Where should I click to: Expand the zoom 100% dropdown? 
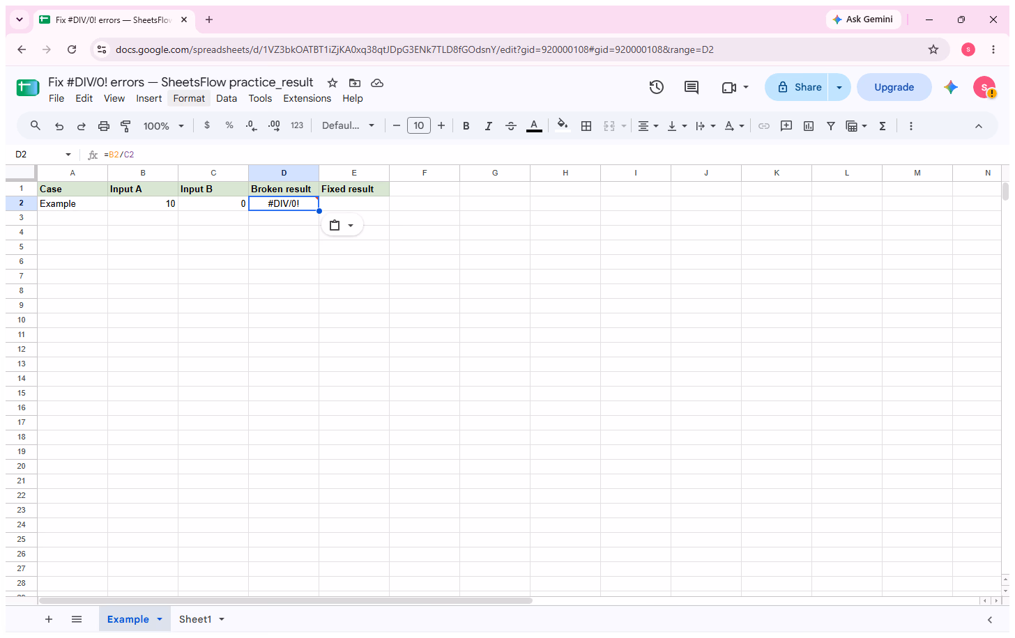coord(164,126)
